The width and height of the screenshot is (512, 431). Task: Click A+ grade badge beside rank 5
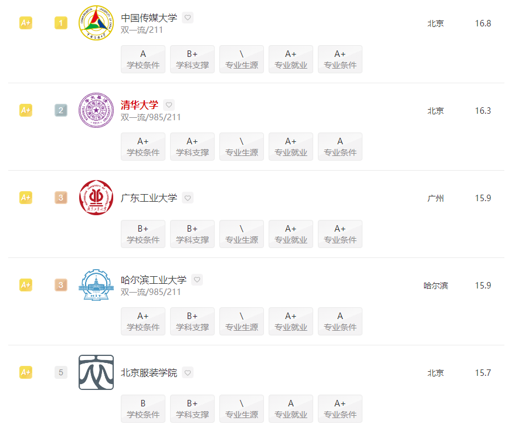(26, 372)
